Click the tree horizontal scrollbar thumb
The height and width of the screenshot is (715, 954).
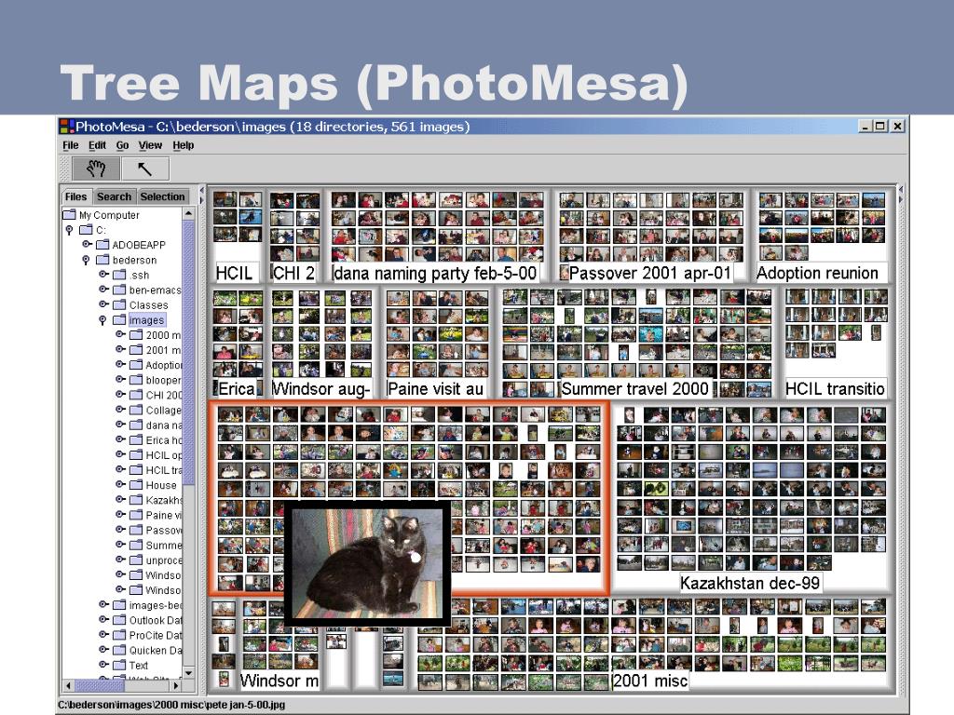tap(99, 685)
